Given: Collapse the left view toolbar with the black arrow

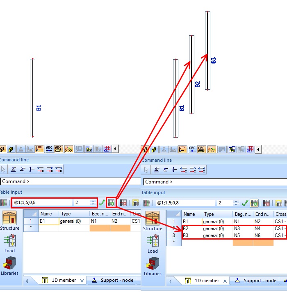Looking at the screenshot, I should 115,149.
